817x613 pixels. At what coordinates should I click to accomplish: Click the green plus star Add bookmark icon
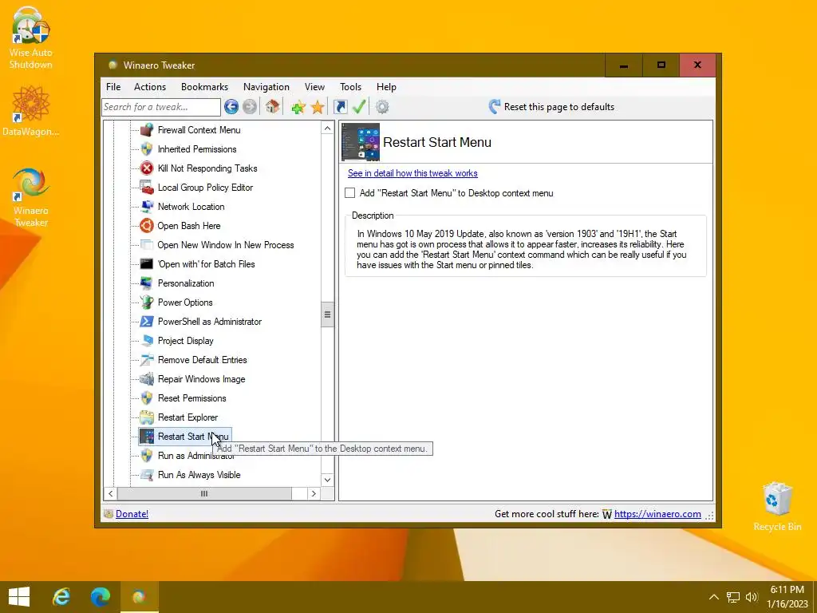coord(298,108)
